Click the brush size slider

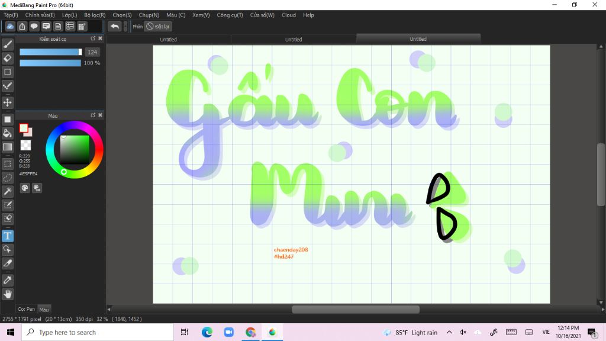(x=50, y=52)
